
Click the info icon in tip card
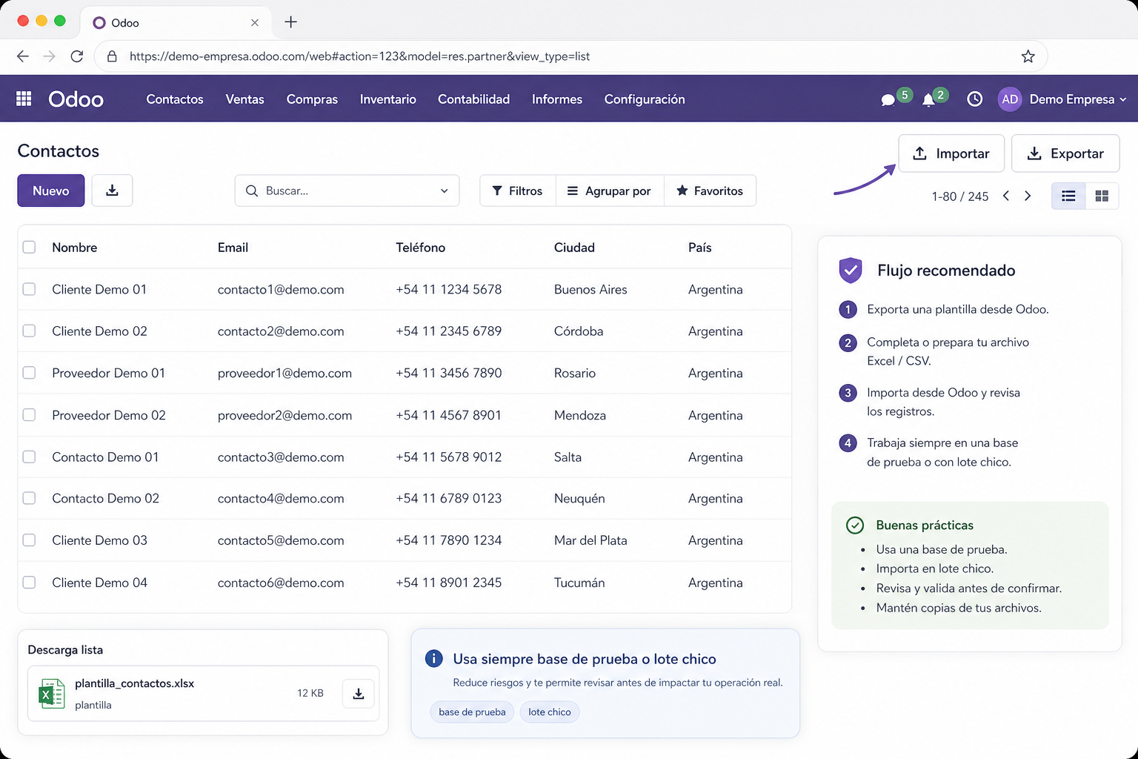pyautogui.click(x=434, y=658)
